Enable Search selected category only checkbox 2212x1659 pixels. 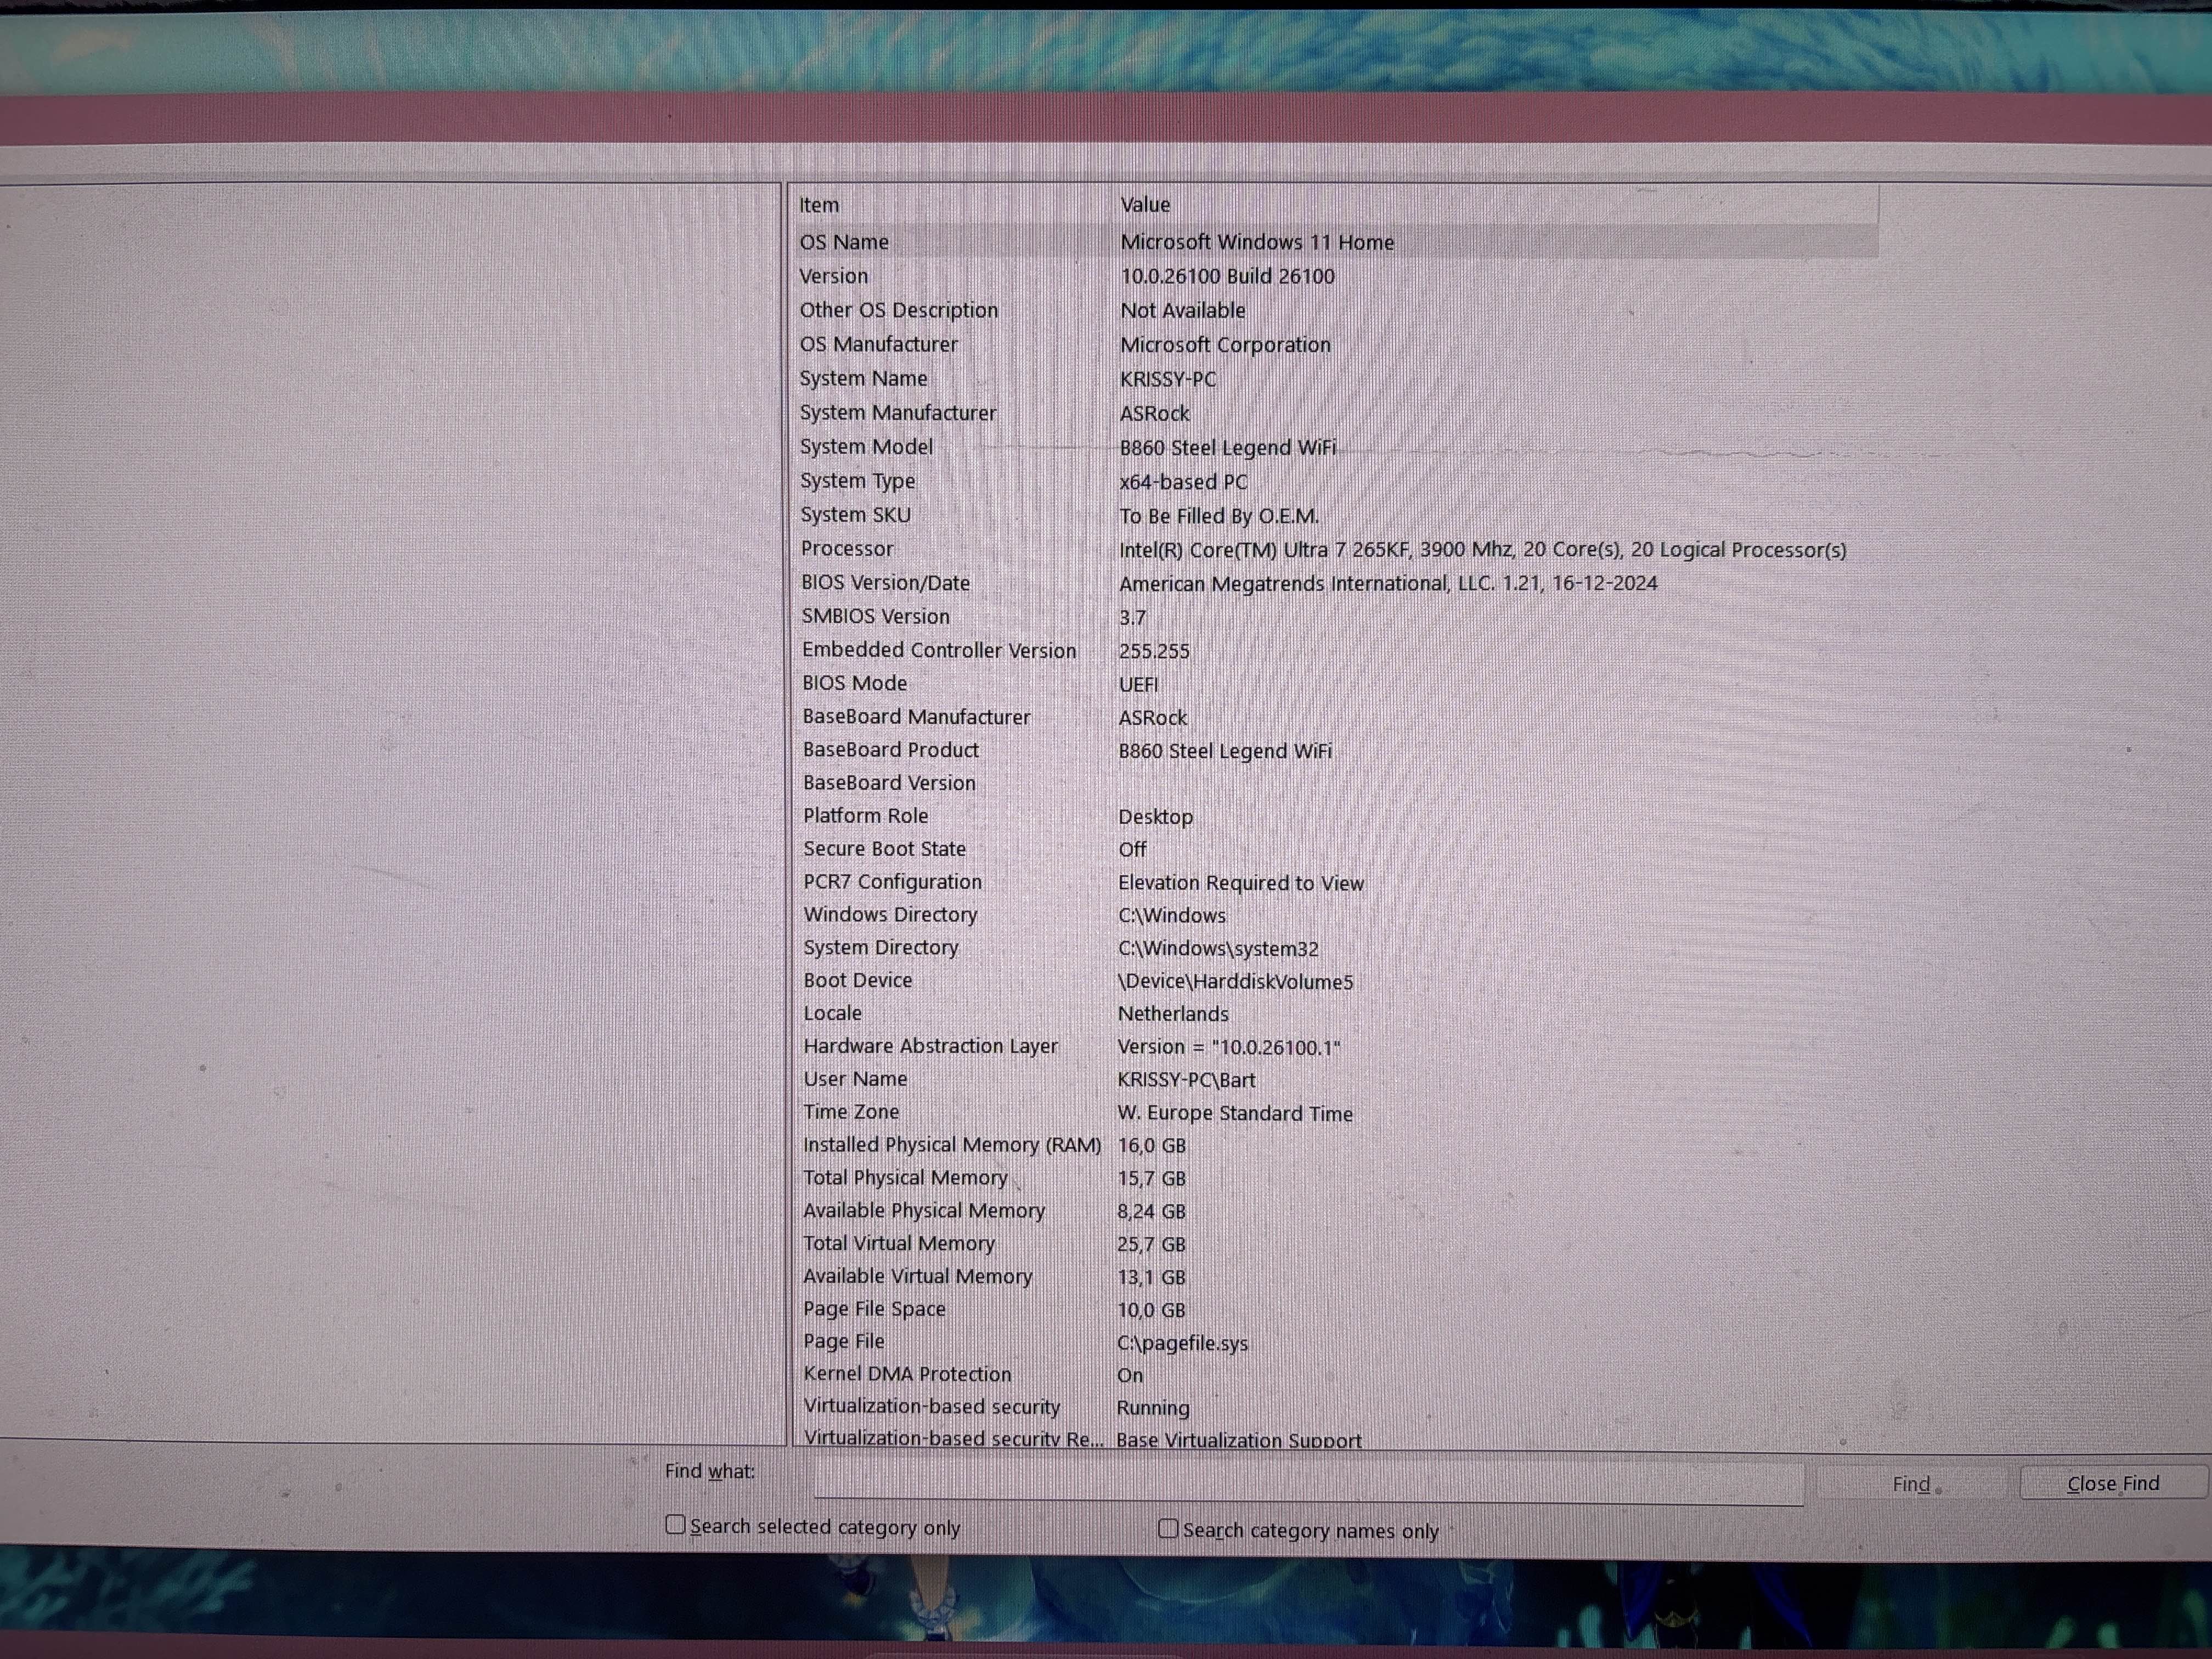[x=676, y=1525]
